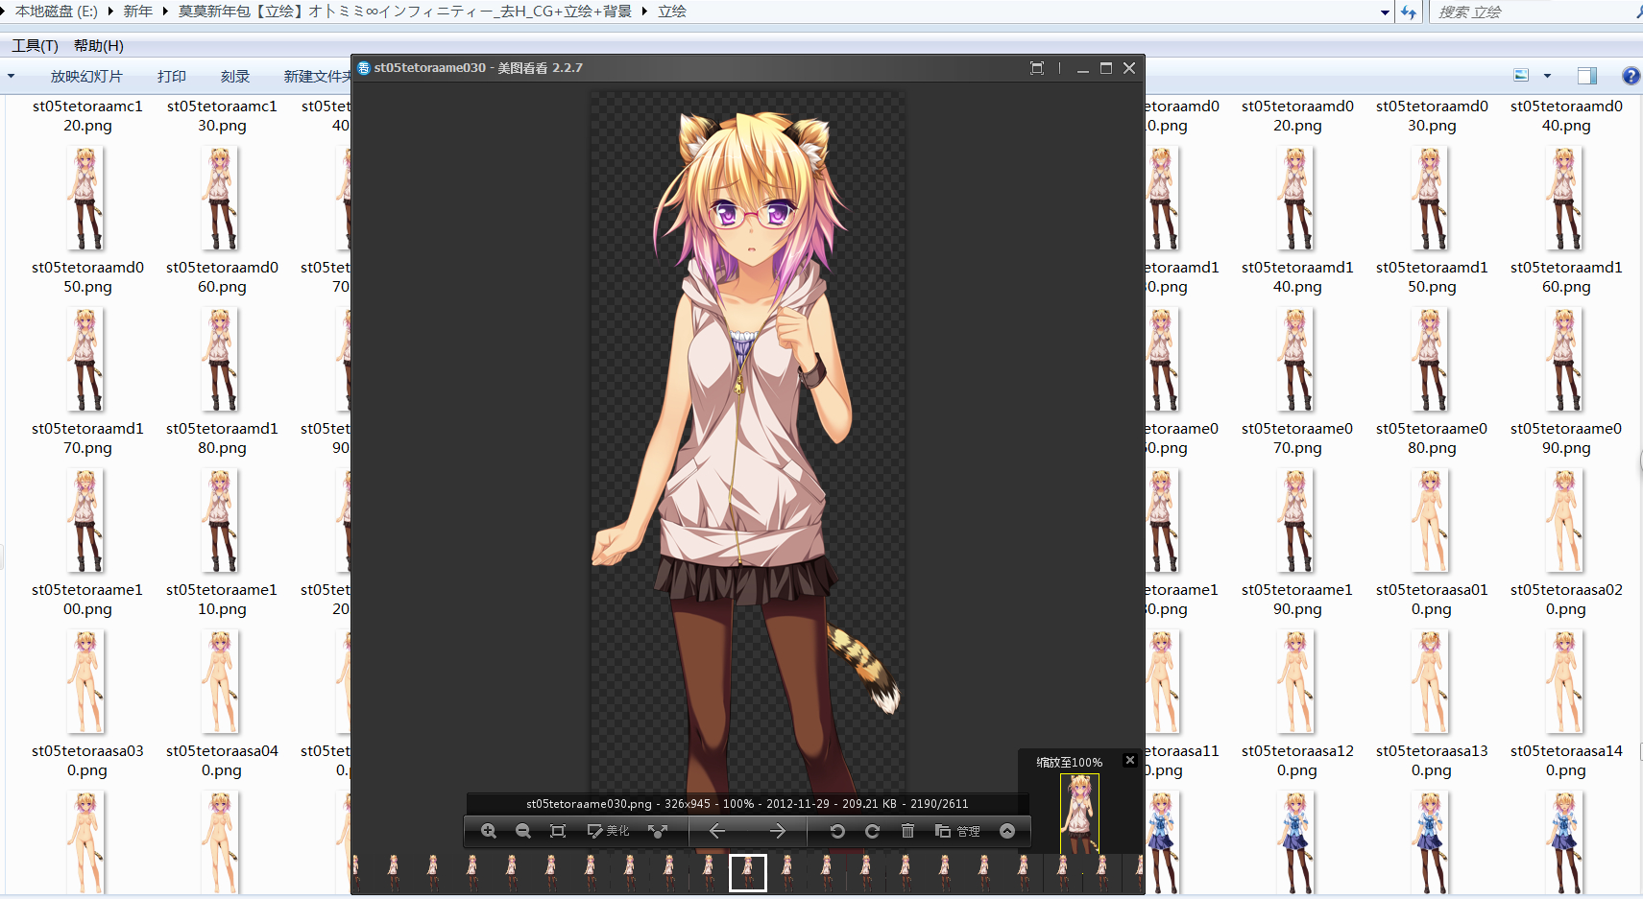Viewport: 1643px width, 899px height.
Task: Click the Explorer change view icon
Action: click(1521, 76)
